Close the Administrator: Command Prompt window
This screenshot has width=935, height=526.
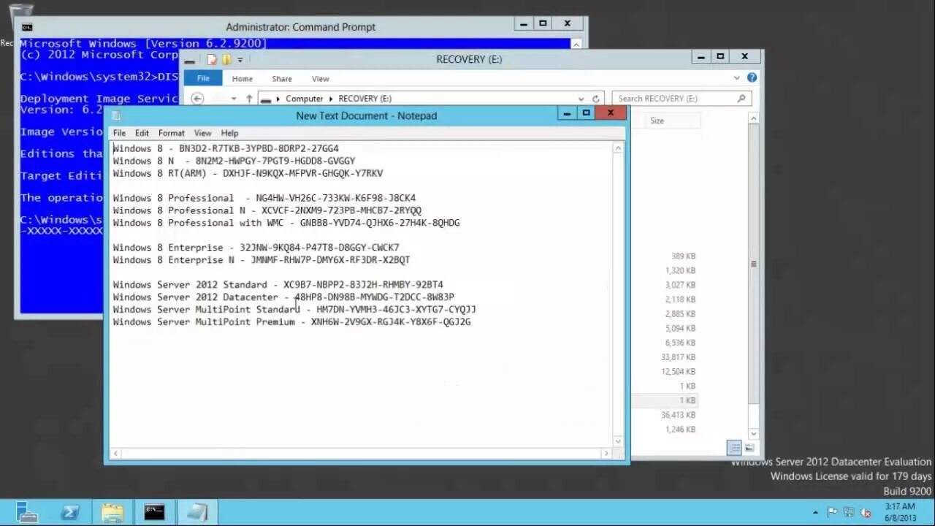click(x=568, y=23)
